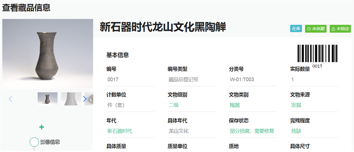Click the 基本信息 section heading

point(118,55)
